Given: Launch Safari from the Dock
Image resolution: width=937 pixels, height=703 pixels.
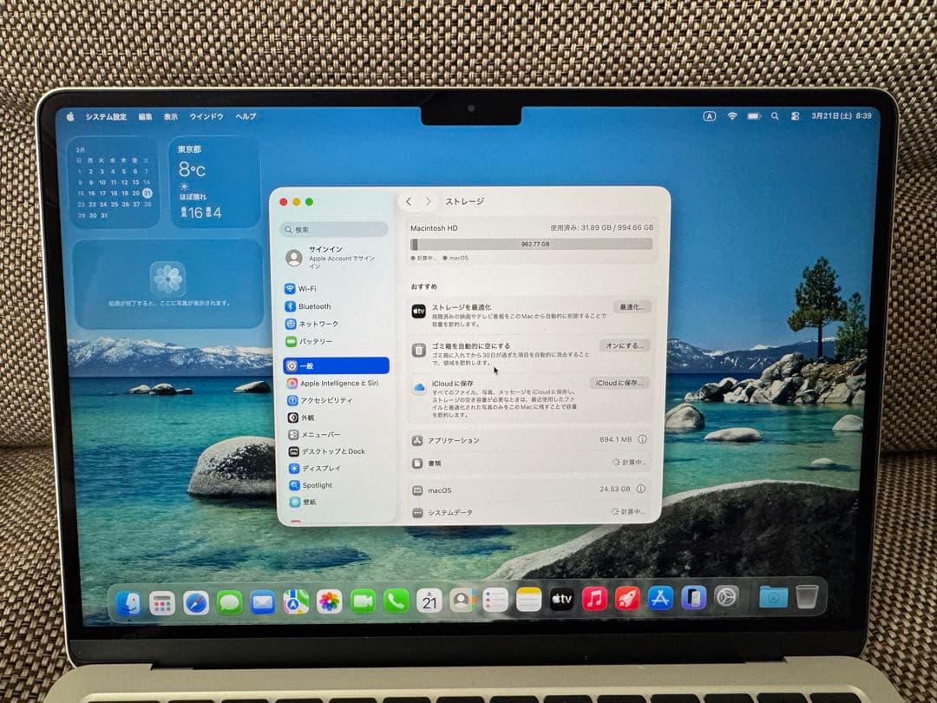Looking at the screenshot, I should pyautogui.click(x=196, y=602).
